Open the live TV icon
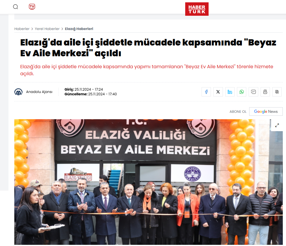 click(32, 7)
